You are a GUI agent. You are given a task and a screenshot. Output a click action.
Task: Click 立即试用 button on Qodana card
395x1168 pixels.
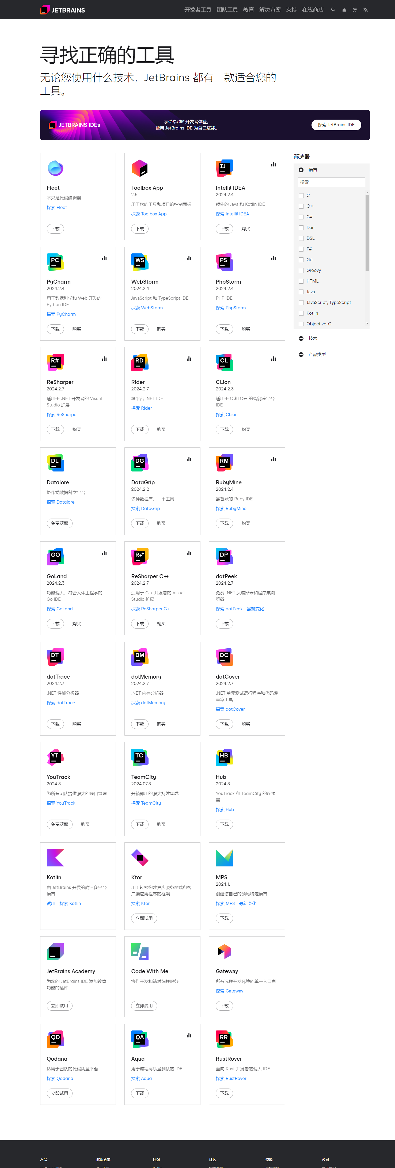(x=59, y=1093)
